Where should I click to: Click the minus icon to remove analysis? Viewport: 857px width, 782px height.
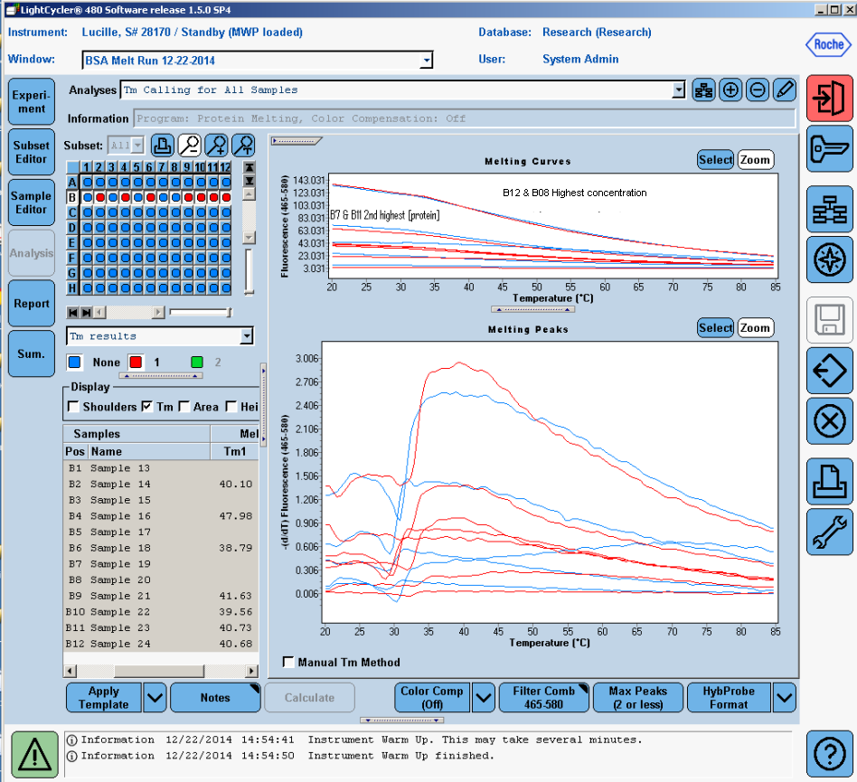tap(758, 90)
